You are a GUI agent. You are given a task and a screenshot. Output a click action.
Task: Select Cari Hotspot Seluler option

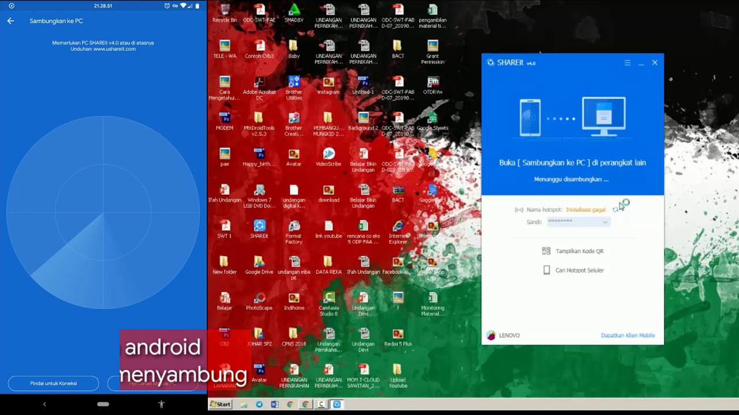pyautogui.click(x=573, y=270)
